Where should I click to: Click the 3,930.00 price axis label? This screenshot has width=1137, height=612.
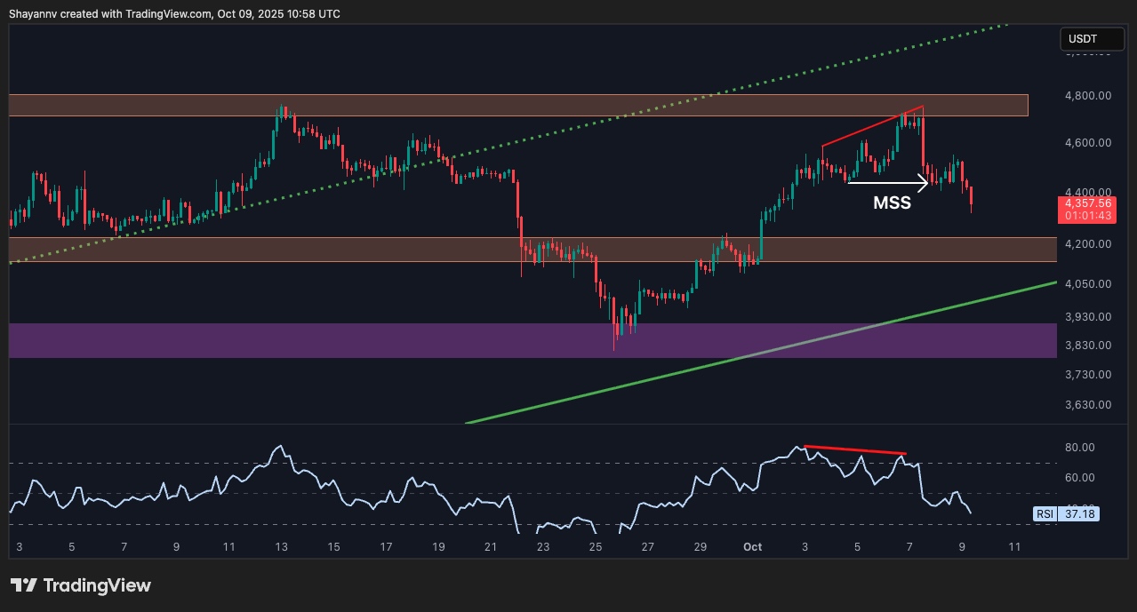point(1086,317)
